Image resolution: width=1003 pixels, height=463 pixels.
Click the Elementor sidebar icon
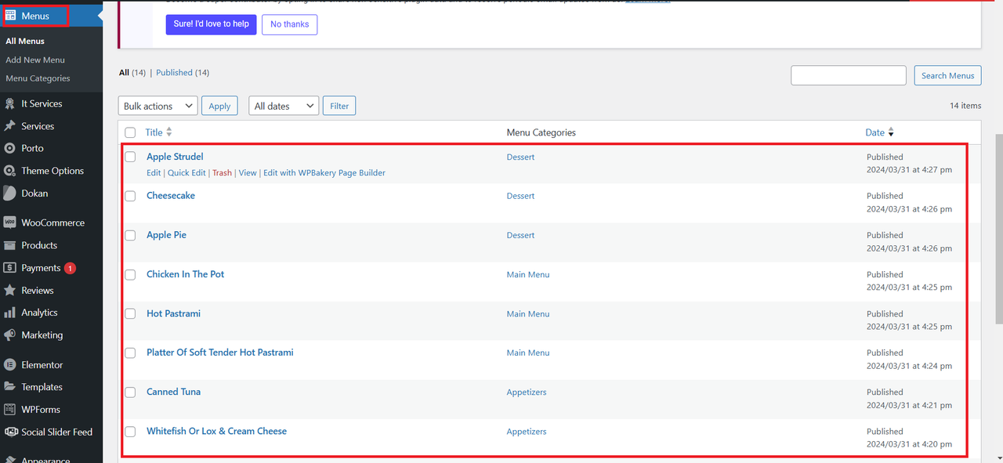(x=10, y=365)
